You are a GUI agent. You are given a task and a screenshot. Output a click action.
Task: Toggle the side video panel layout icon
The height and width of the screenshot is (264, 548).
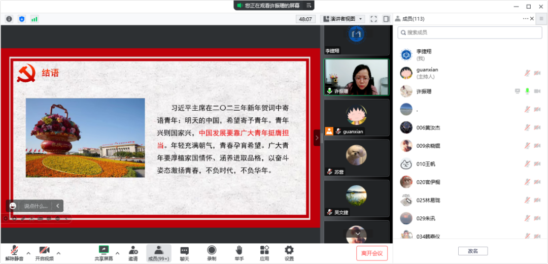click(x=386, y=19)
